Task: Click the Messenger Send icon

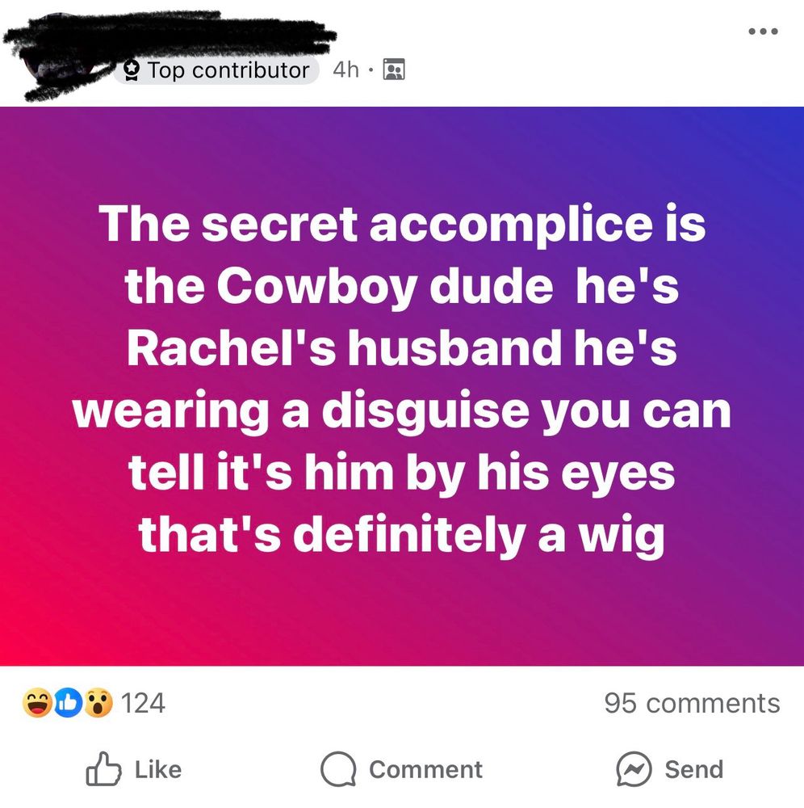Action: pyautogui.click(x=634, y=770)
